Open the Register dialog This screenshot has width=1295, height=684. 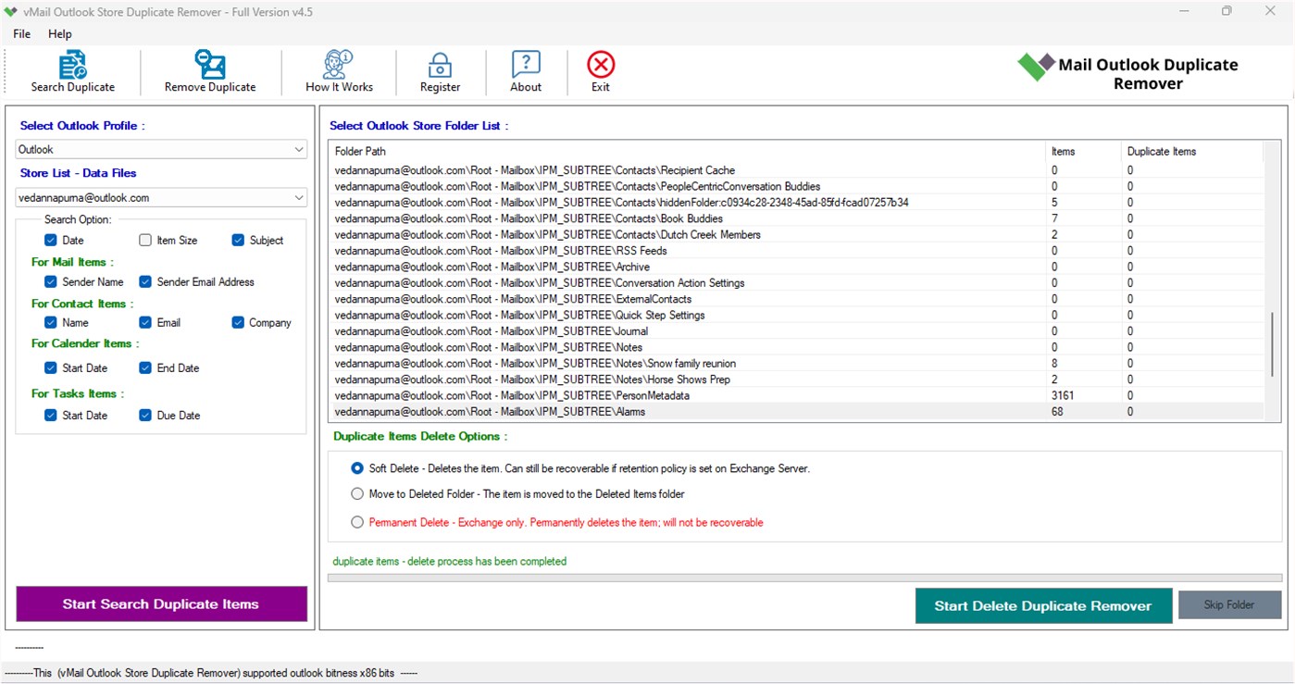(x=440, y=71)
